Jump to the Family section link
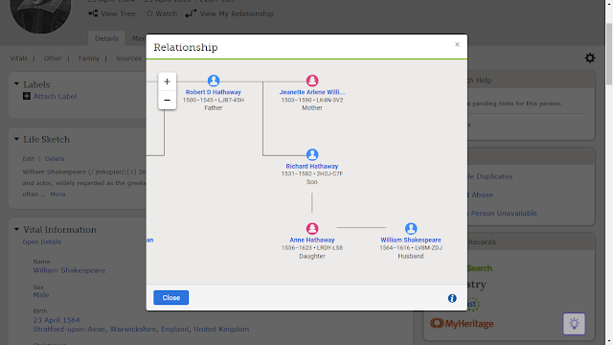The width and height of the screenshot is (613, 345). click(89, 58)
